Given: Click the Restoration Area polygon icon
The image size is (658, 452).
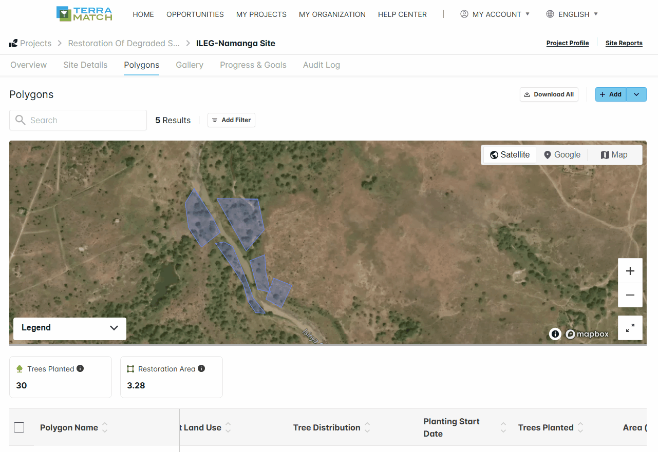Looking at the screenshot, I should point(130,369).
